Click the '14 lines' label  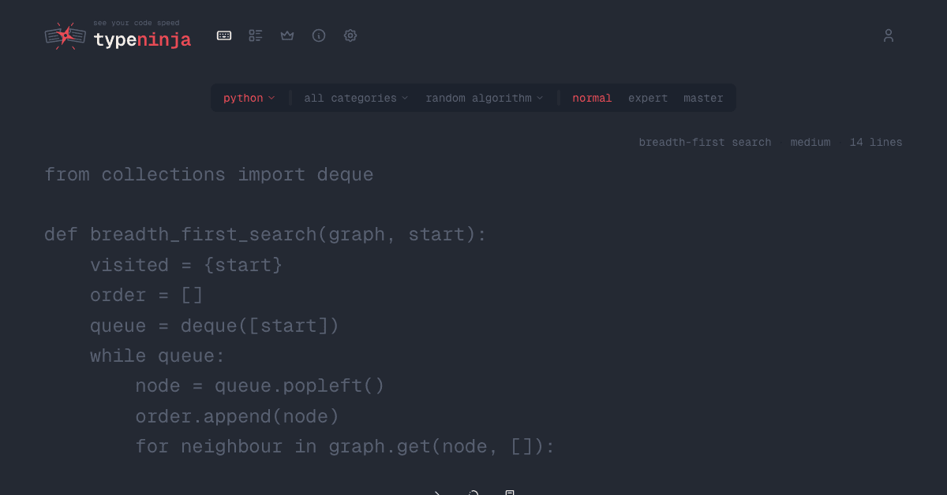pos(876,143)
